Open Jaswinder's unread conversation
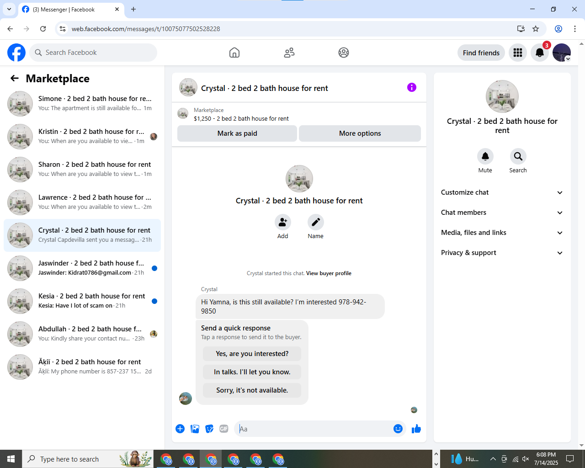The height and width of the screenshot is (468, 585). [x=82, y=268]
